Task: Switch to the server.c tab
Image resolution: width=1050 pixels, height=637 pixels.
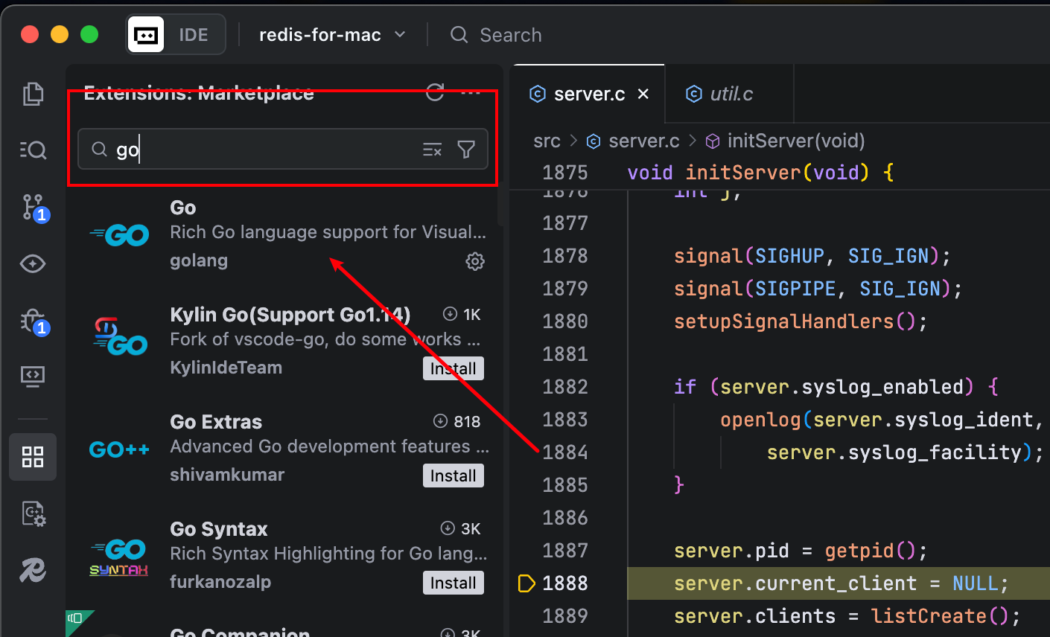Action: 589,95
